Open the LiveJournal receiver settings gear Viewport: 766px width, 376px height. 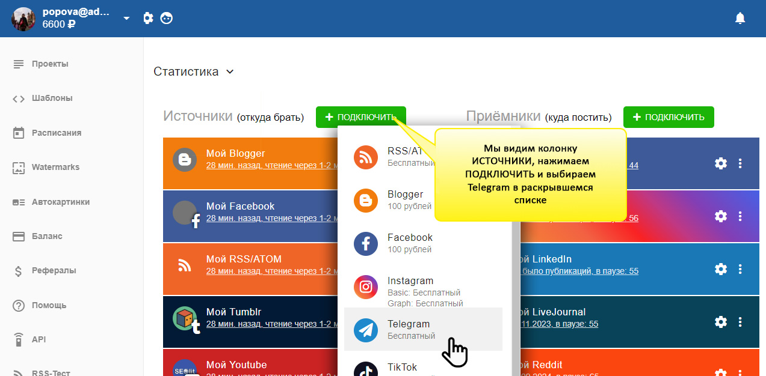pyautogui.click(x=720, y=322)
